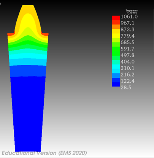The width and height of the screenshot is (154, 158).
Task: Select the left red-orange hot spot on the shoulder
Action: [11, 34]
